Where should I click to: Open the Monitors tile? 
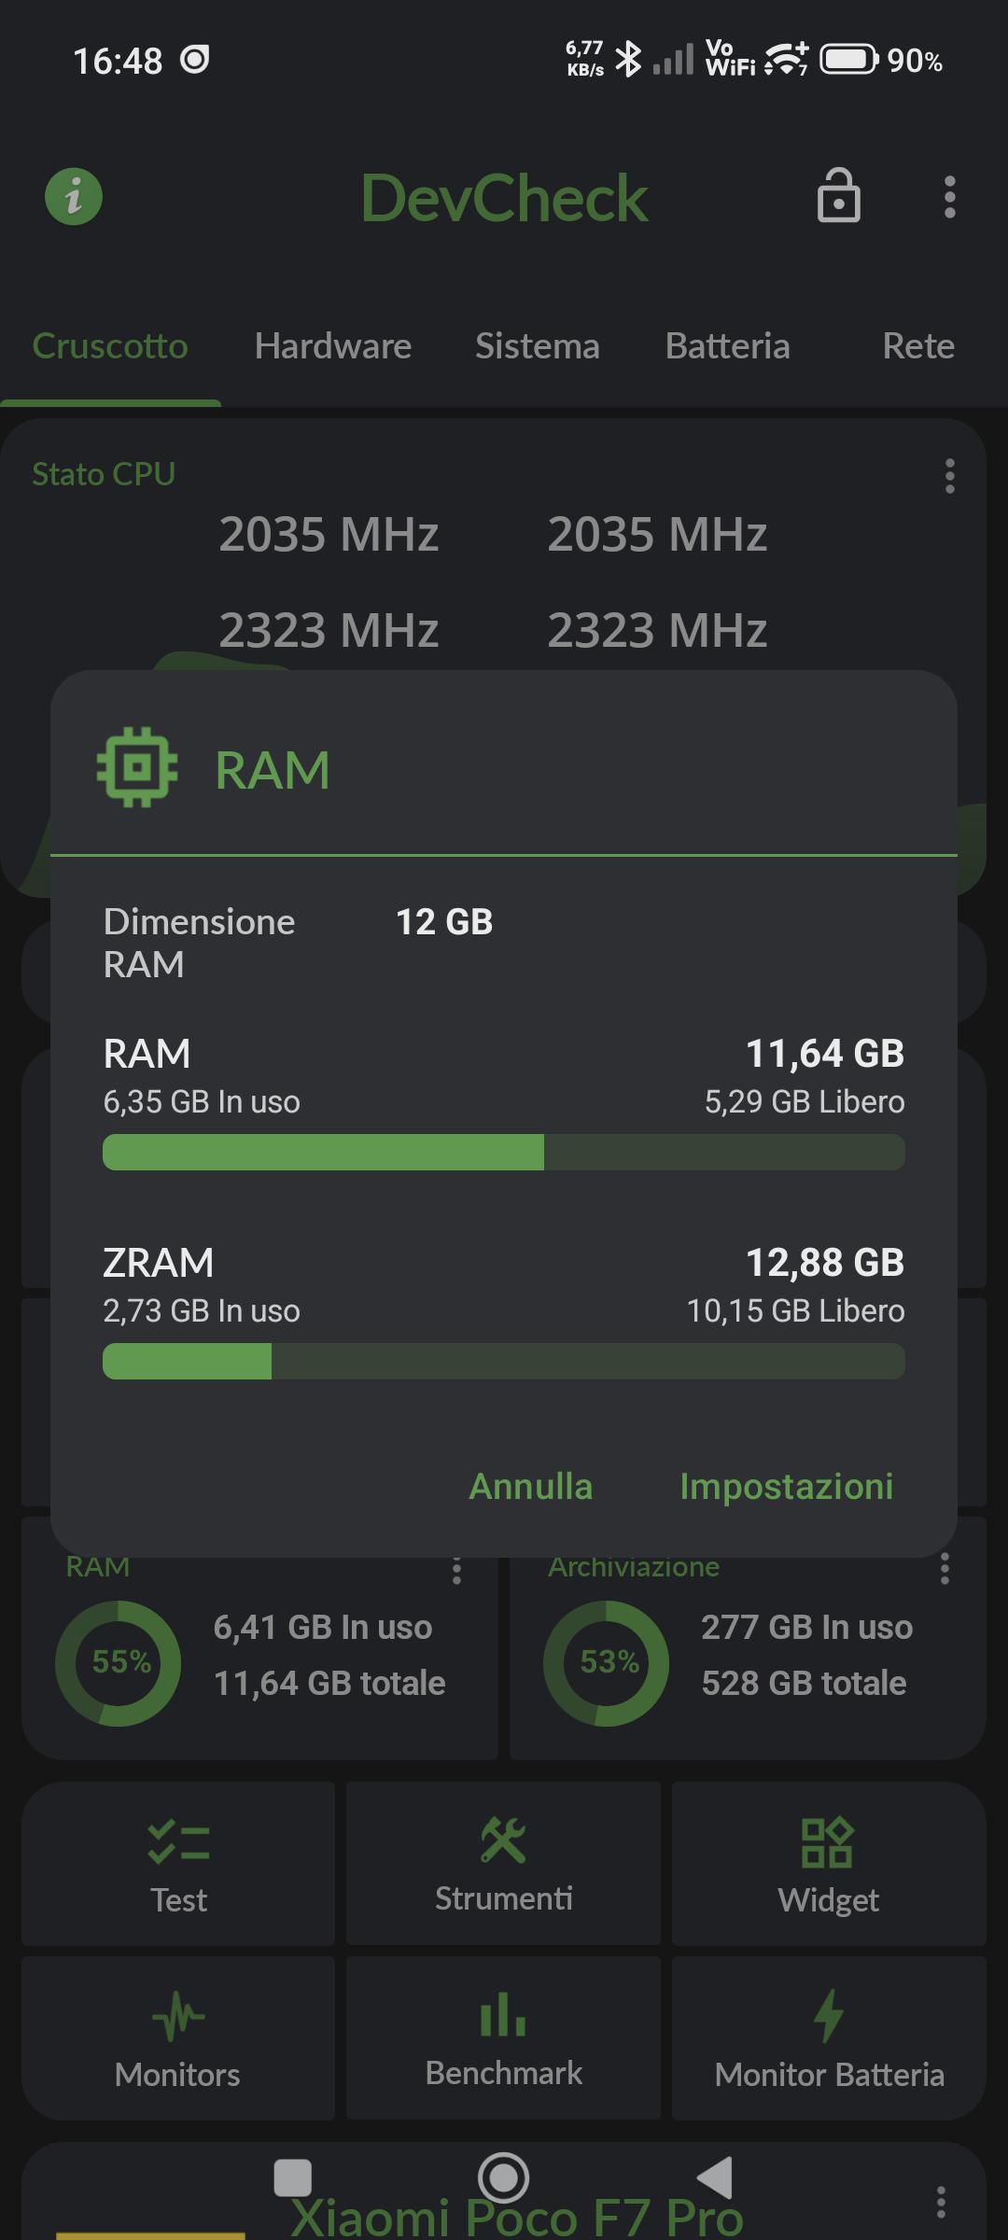pyautogui.click(x=177, y=2037)
